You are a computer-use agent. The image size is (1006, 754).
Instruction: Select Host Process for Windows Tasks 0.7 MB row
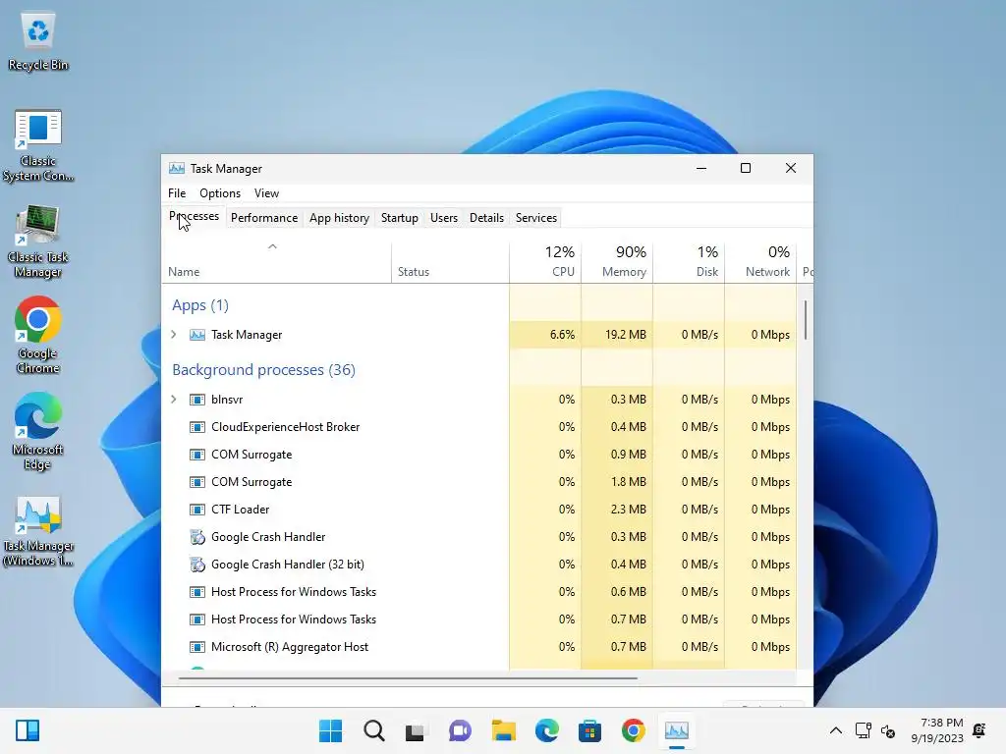(479, 619)
